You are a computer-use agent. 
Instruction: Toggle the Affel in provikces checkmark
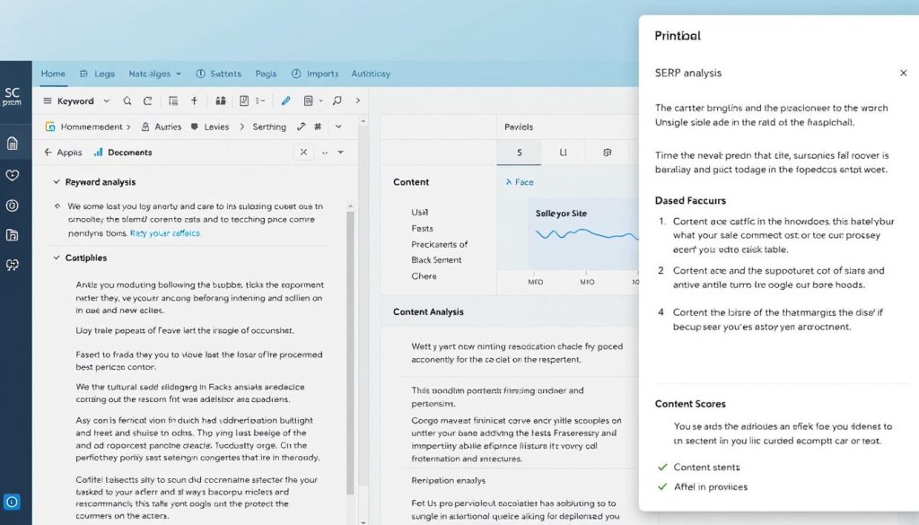(x=663, y=487)
